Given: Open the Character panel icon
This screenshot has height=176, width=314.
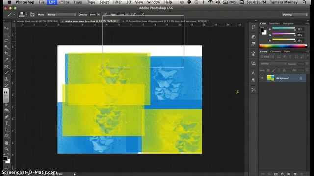Looking at the screenshot, I should pyautogui.click(x=253, y=73).
